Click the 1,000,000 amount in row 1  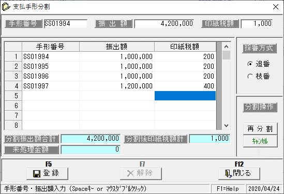click(x=117, y=56)
